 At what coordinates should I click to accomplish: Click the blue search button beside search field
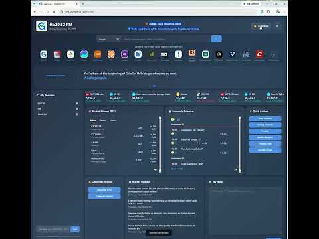(x=217, y=39)
